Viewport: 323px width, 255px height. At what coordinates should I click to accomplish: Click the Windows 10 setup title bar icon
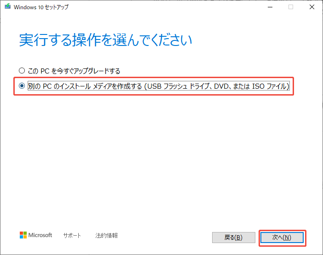coord(8,6)
